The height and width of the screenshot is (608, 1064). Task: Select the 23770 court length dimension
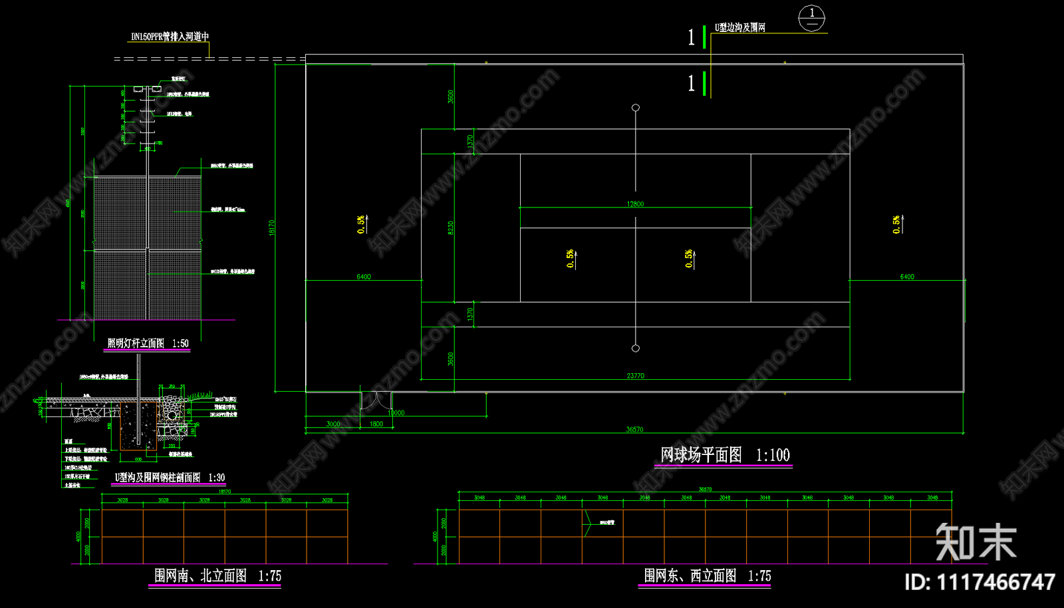pyautogui.click(x=635, y=376)
